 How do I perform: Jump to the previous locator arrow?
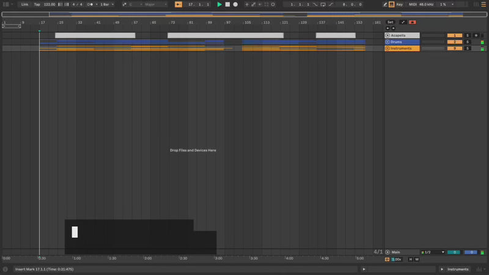[388, 28]
